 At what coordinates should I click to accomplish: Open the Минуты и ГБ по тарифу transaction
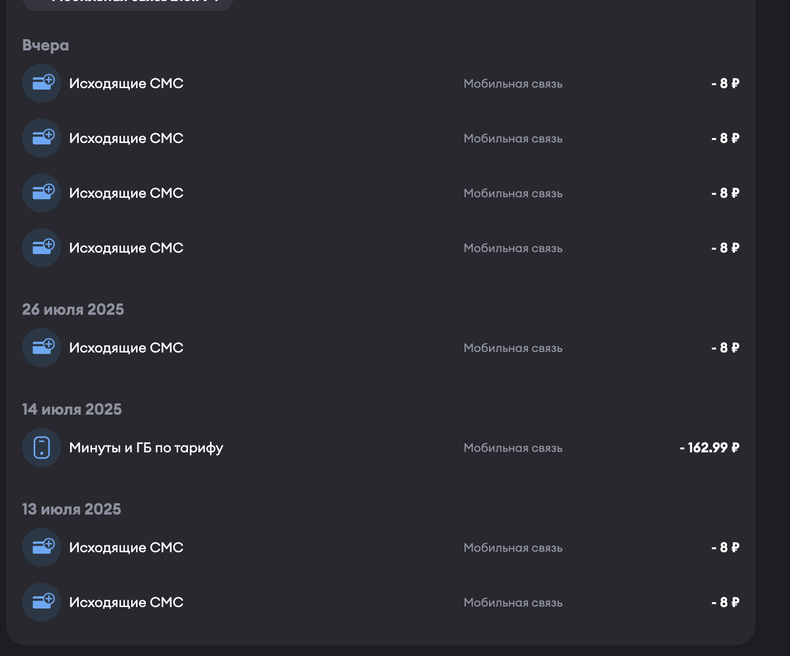point(146,447)
